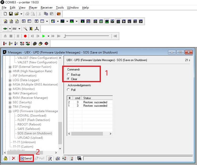Screen dimensions: 197x165
Task: Expand the MGA (Multiple GNSS Assistance) node
Action: click(10, 85)
